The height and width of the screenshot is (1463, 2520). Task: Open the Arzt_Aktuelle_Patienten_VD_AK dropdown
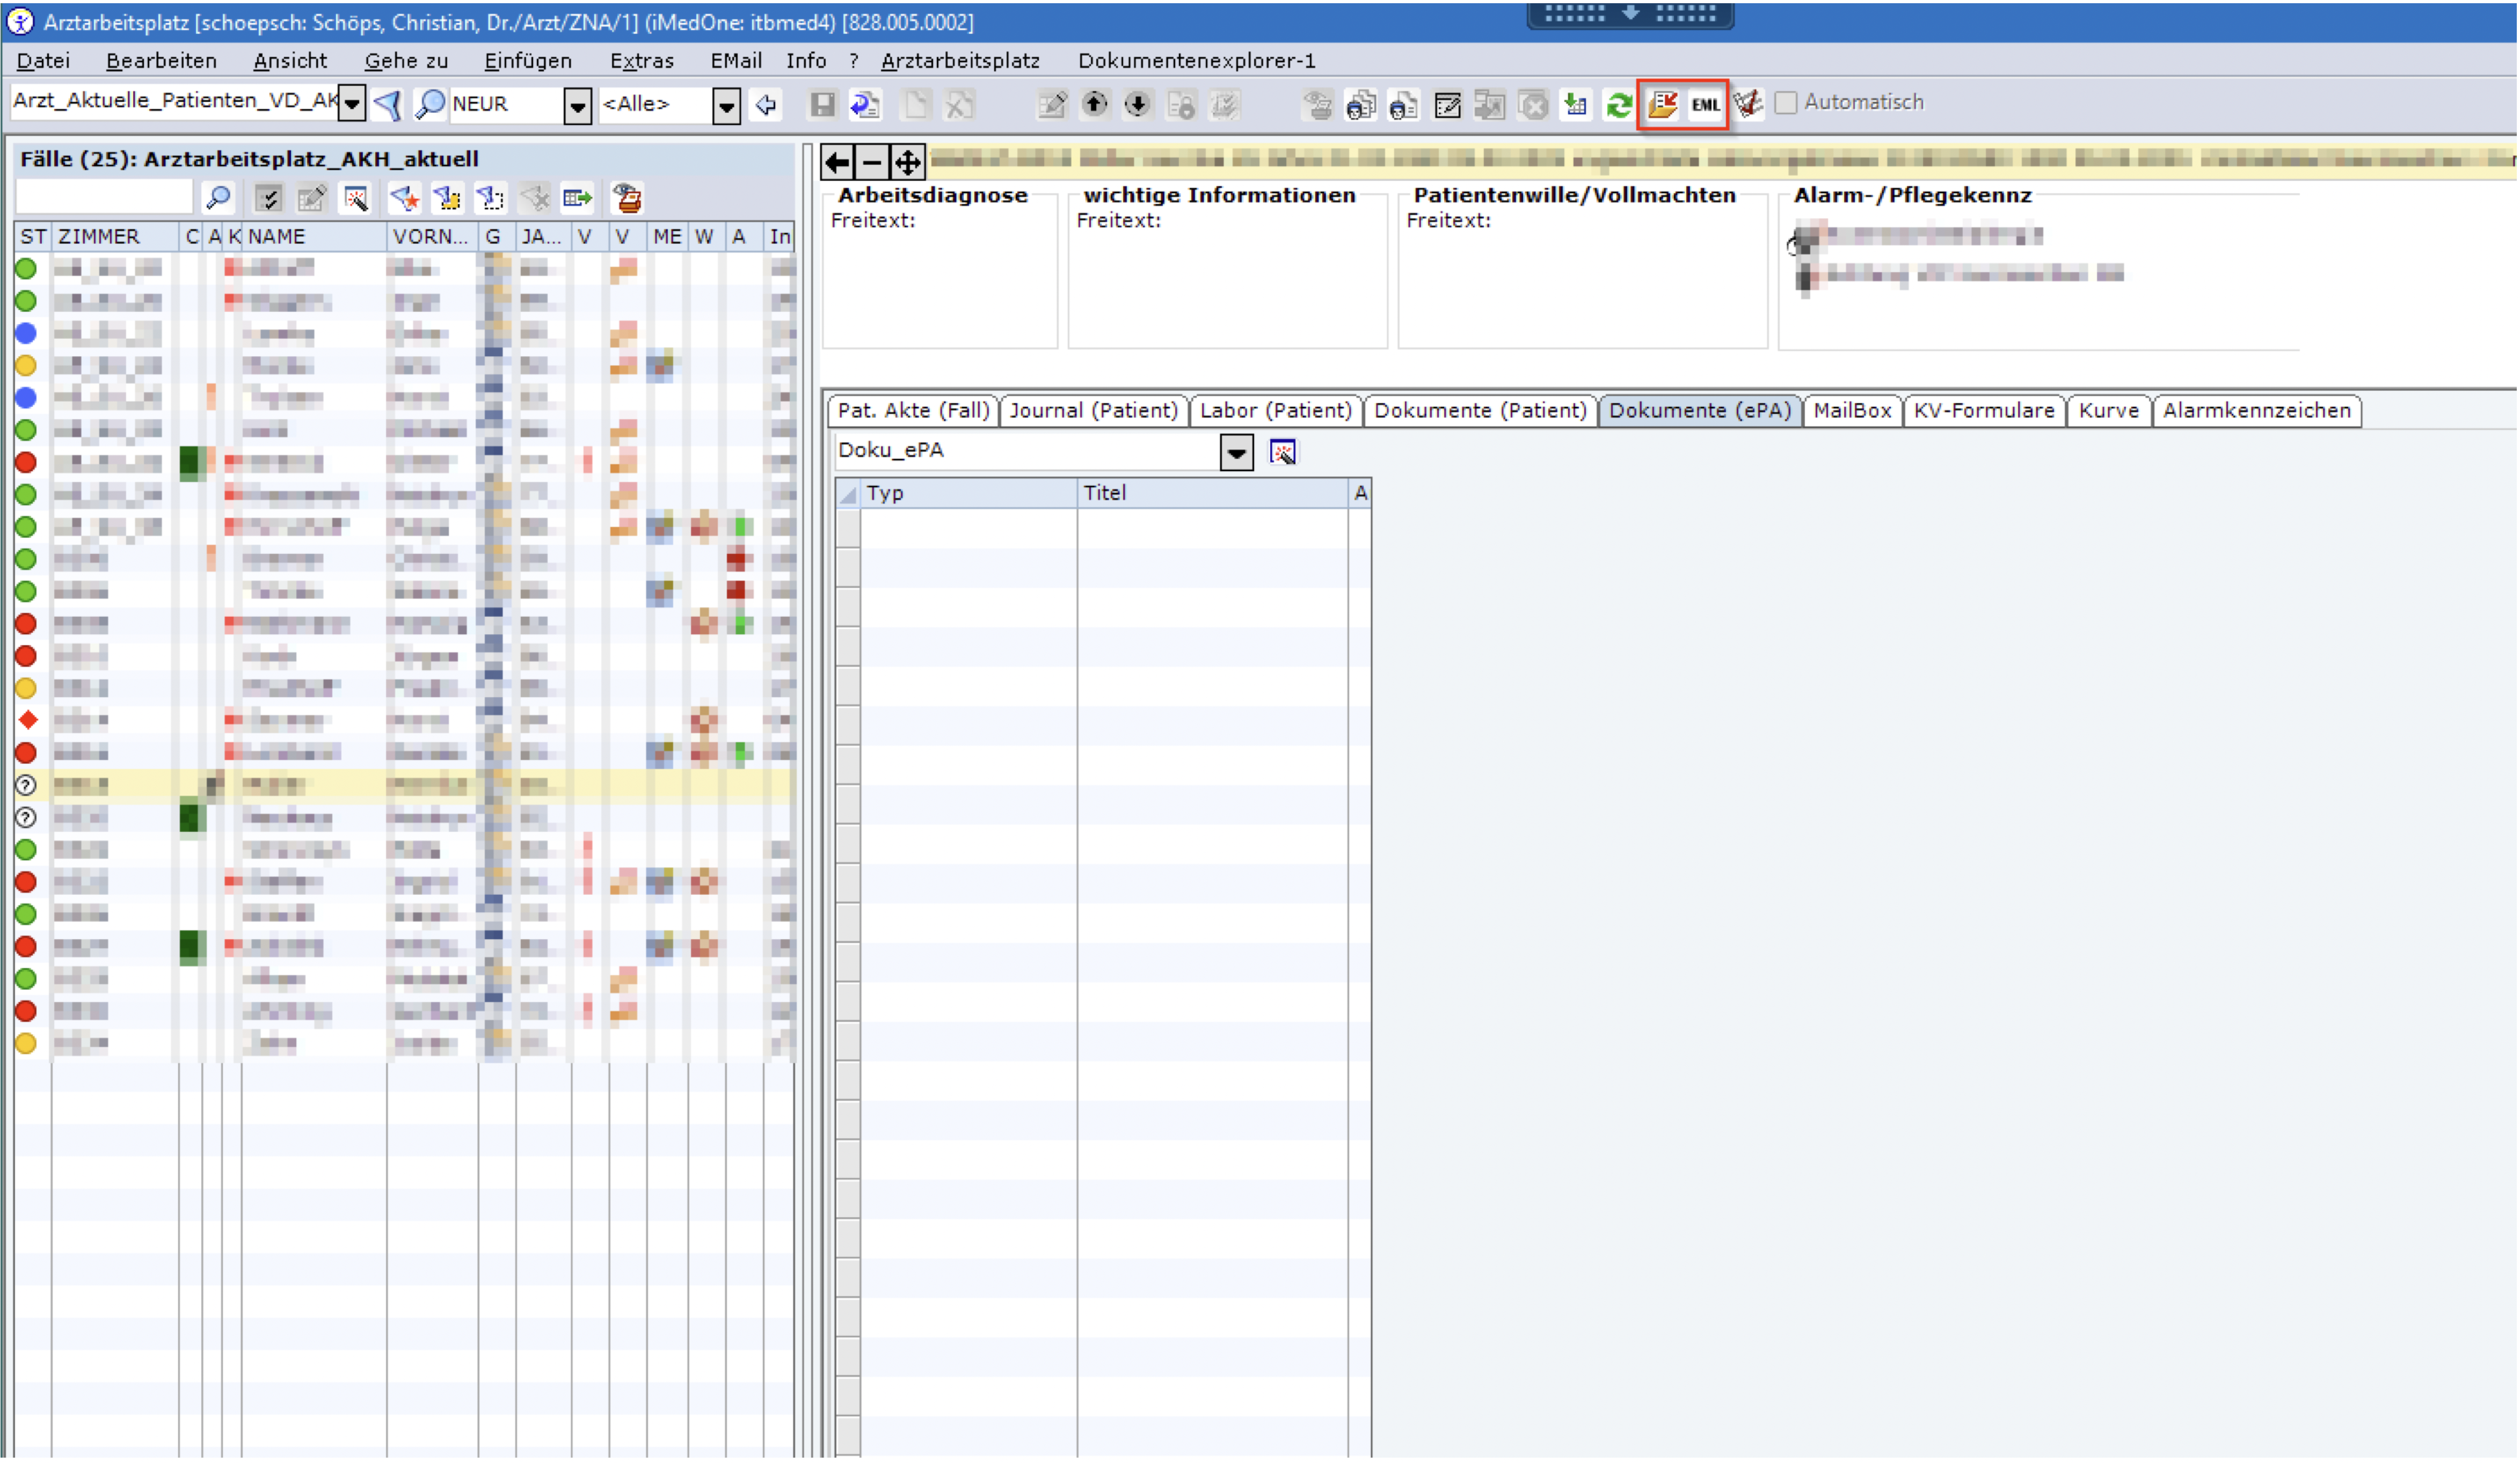[x=352, y=104]
